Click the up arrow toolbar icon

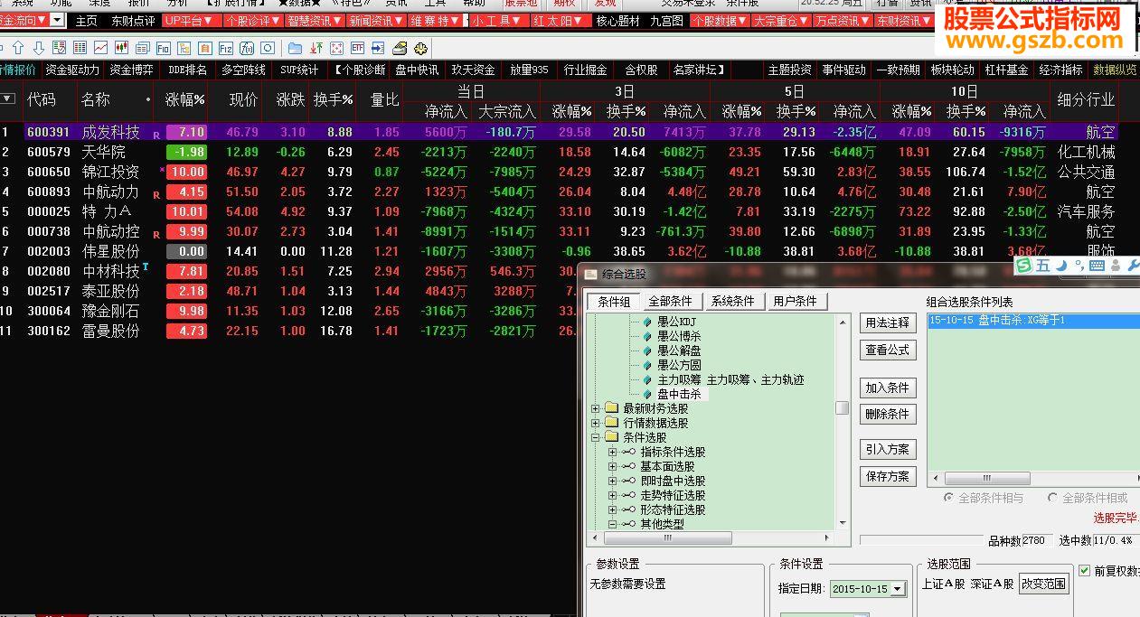coord(20,48)
